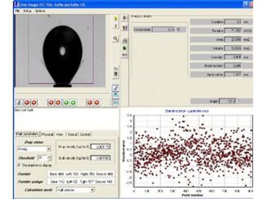Click the Area result field

pyautogui.click(x=233, y=39)
